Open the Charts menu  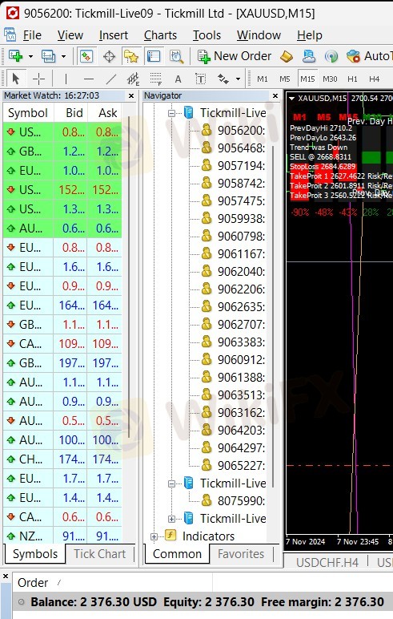(x=160, y=35)
